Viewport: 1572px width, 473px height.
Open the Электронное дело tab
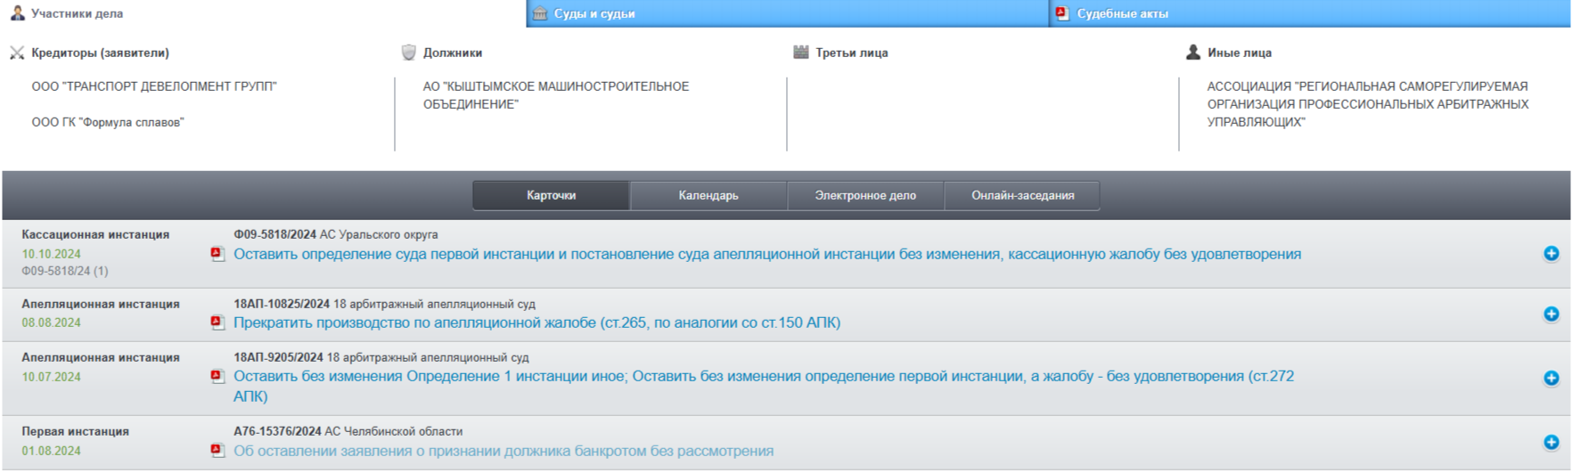pyautogui.click(x=864, y=195)
